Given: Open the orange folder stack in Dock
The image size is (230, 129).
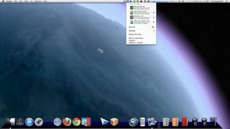Looking at the screenshot, I should (x=175, y=122).
